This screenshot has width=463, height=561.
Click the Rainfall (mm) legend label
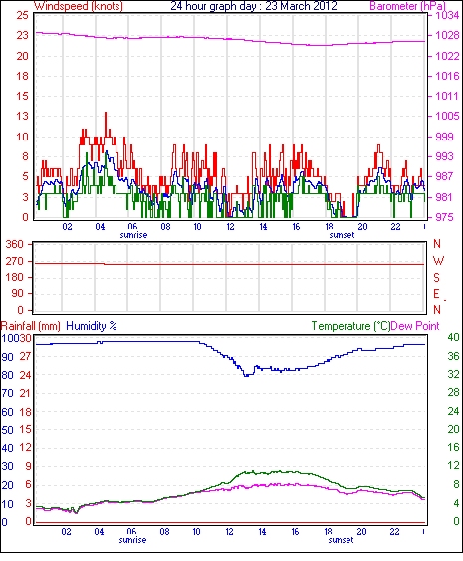click(31, 326)
